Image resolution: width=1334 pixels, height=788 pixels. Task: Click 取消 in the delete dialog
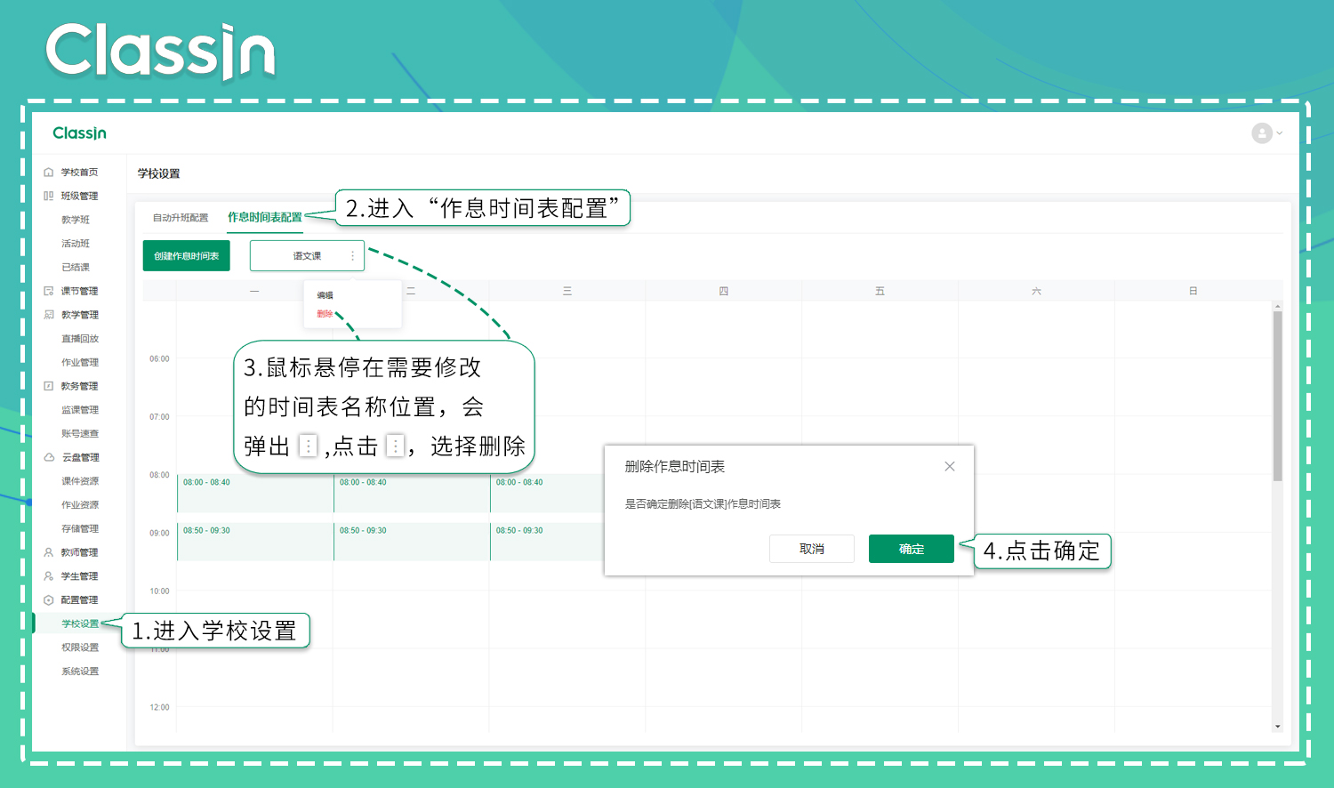[x=812, y=549]
